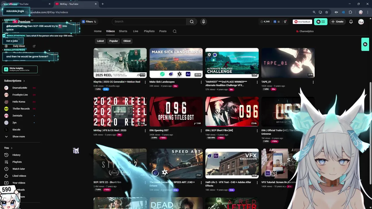Open account avatar menu on YouTube
This screenshot has height=209, width=372.
(361, 22)
